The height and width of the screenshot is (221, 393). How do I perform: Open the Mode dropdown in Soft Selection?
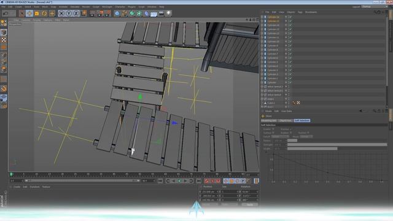[x=306, y=136]
